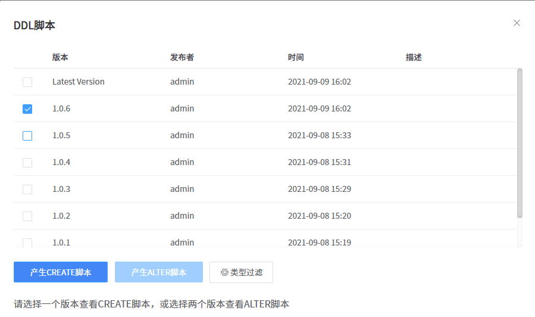Tick the checkbox for version 1.0.5
Viewport: 535px width, 317px height.
pyautogui.click(x=27, y=136)
